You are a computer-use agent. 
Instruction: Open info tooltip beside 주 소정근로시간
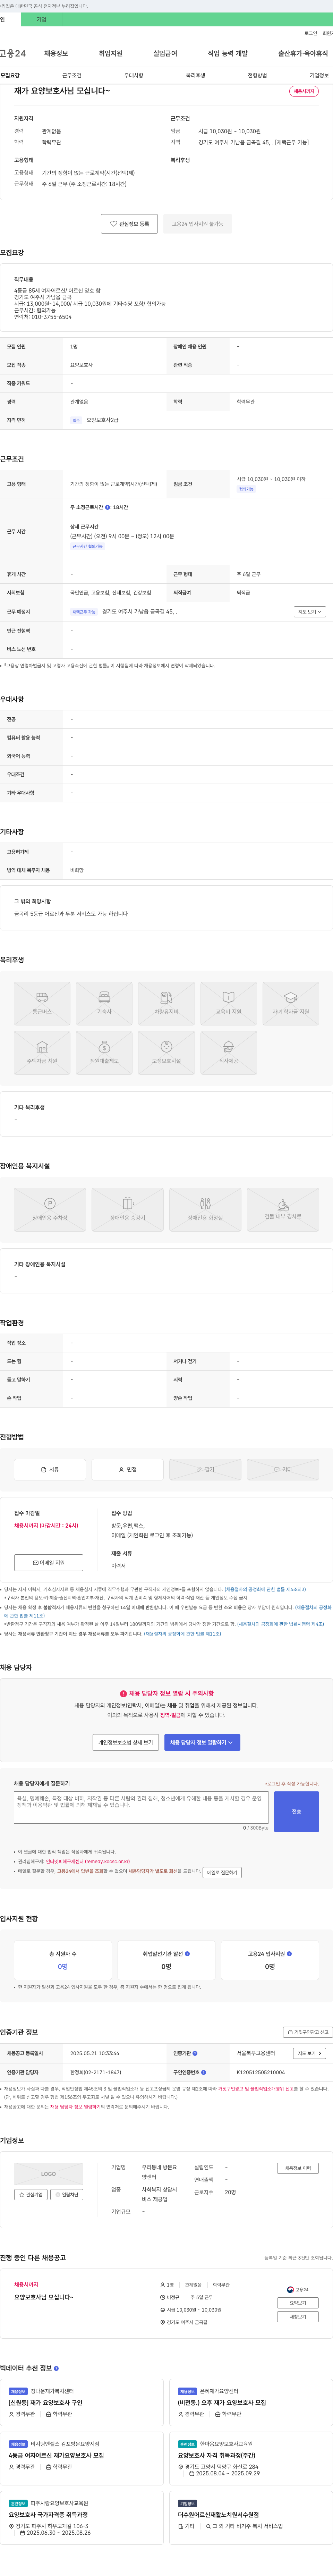click(108, 507)
